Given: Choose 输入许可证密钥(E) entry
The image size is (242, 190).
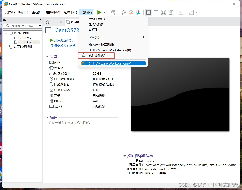Looking at the screenshot, I should tap(114, 45).
